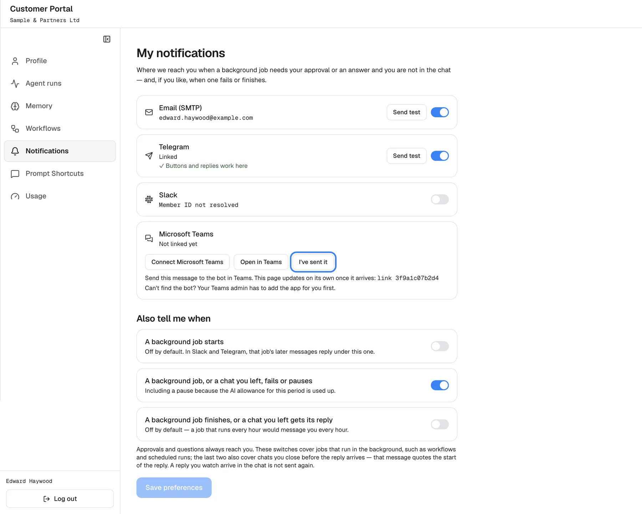642x514 pixels.
Task: Send test for Telegram
Action: pos(407,156)
